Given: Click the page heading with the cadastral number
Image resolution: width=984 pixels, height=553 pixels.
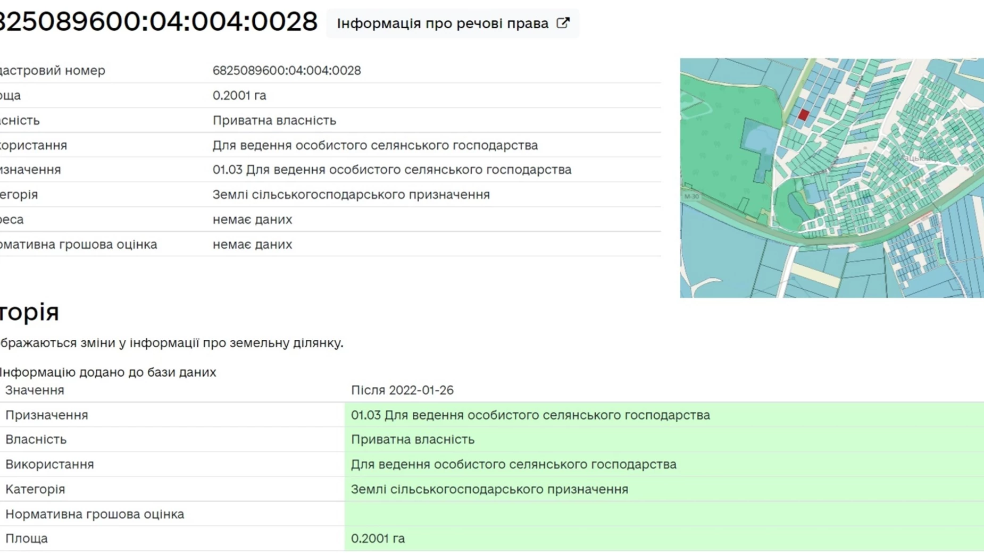Looking at the screenshot, I should 159,22.
